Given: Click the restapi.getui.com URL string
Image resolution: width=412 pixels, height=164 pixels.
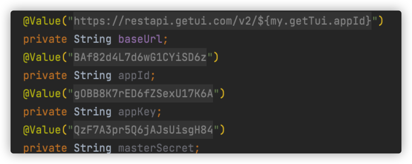Looking at the screenshot, I should (222, 21).
